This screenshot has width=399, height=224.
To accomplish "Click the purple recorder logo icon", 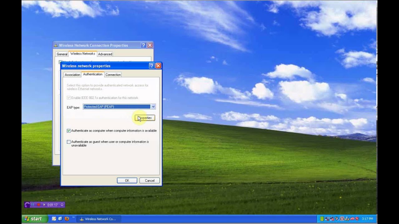I will (x=27, y=205).
